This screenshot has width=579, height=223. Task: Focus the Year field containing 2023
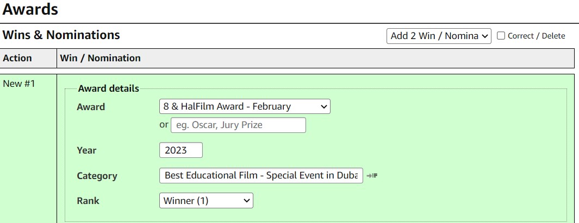pyautogui.click(x=180, y=150)
